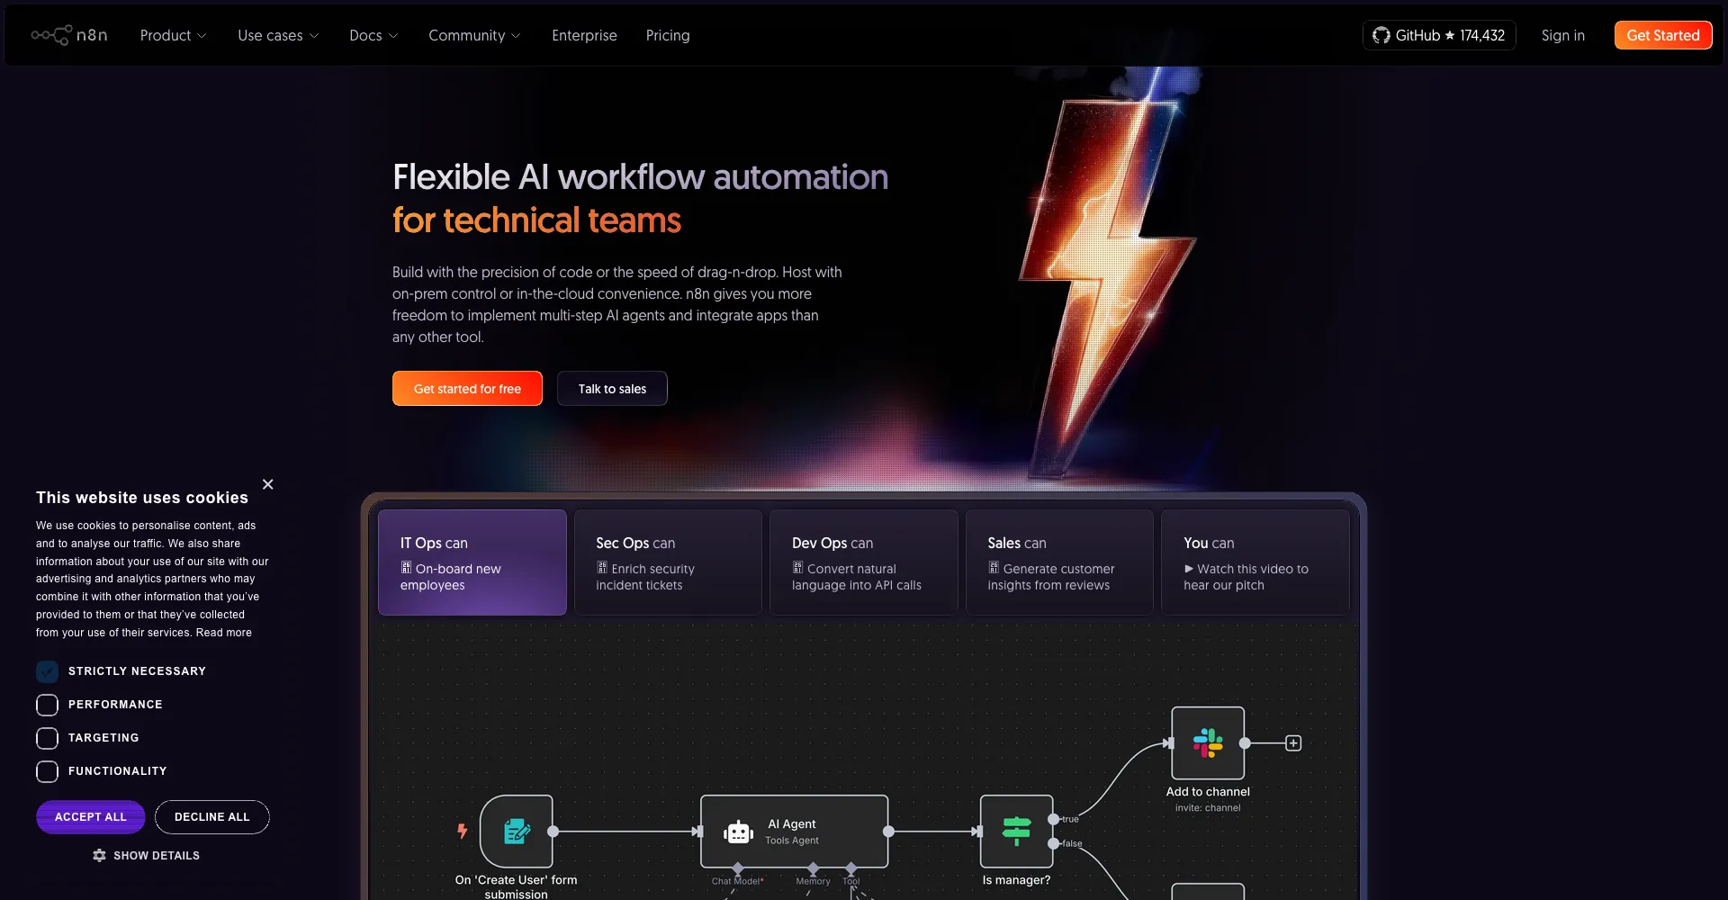Screen dimensions: 1728x900
Task: Enable the Performance cookies checkbox
Action: [x=47, y=705]
